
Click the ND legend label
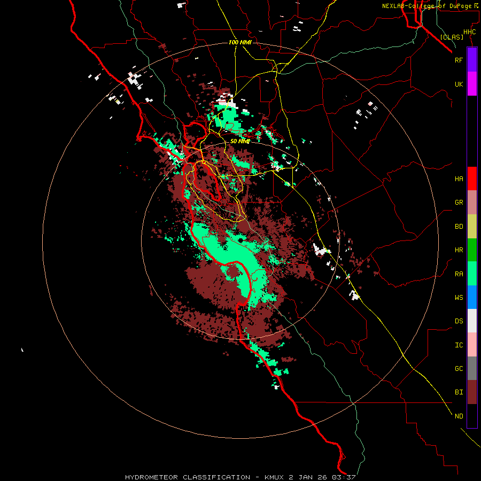pyautogui.click(x=459, y=416)
